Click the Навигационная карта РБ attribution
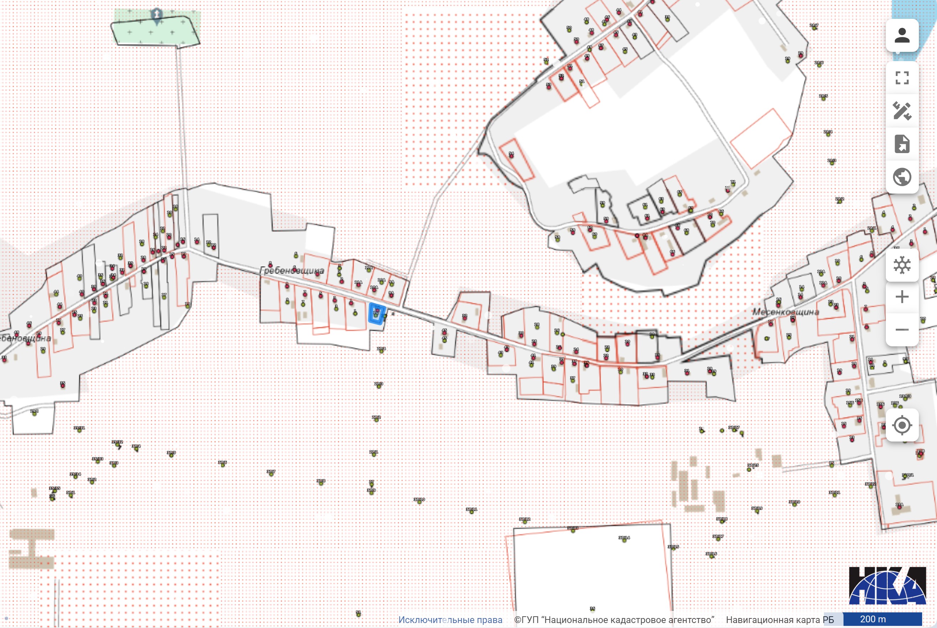 [780, 619]
